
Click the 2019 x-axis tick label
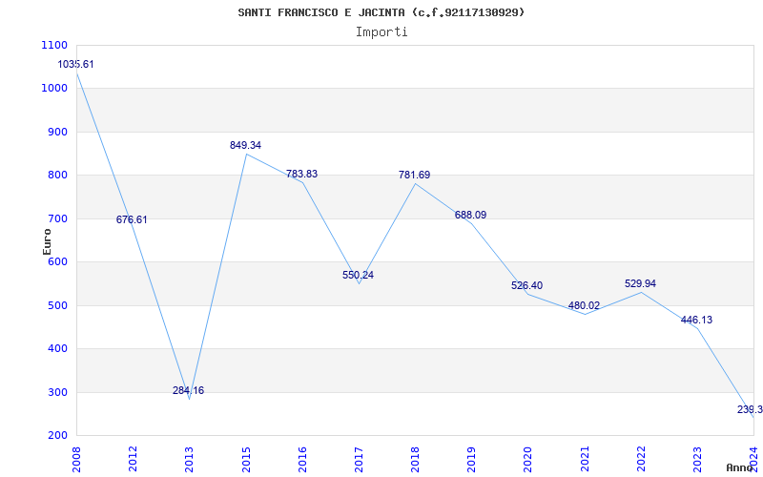(x=471, y=459)
